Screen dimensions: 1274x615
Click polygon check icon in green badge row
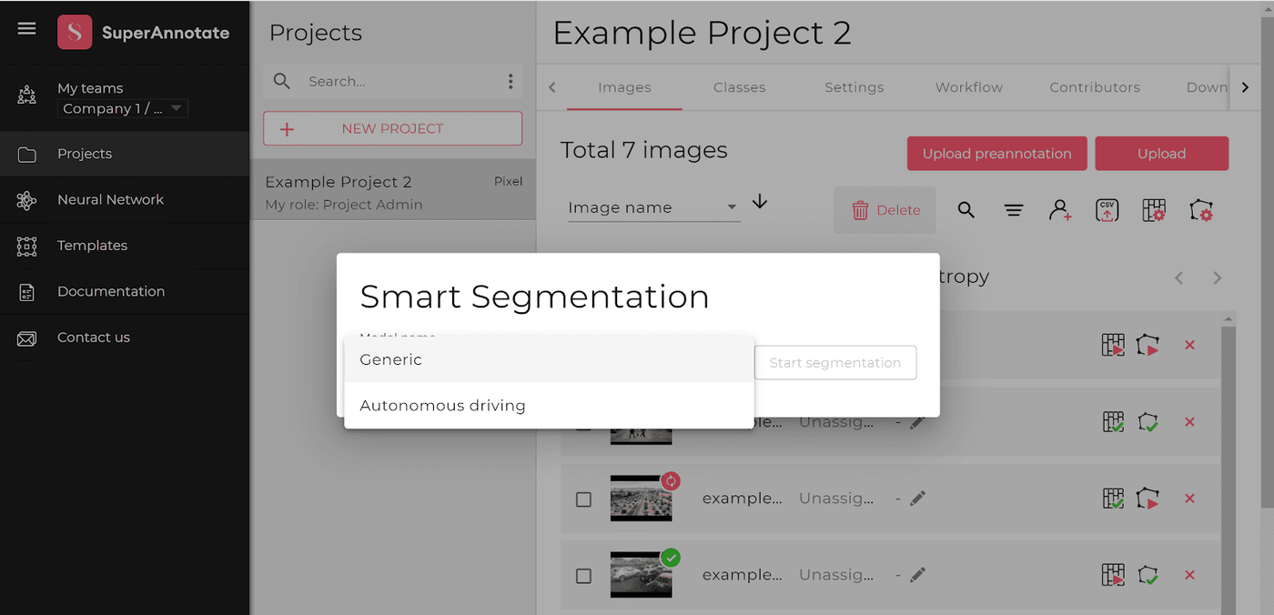coord(1148,575)
